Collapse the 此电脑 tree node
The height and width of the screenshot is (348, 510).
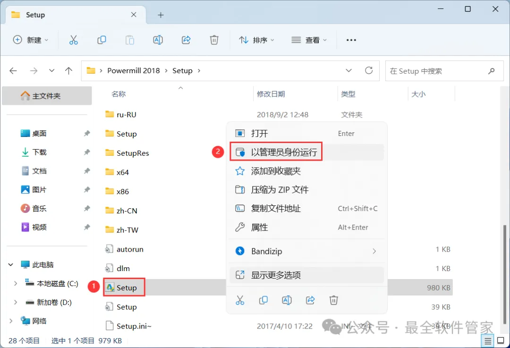click(x=11, y=264)
